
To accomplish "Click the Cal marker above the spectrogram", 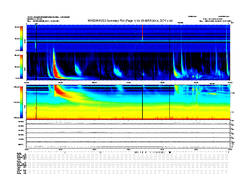I will tap(36, 24).
